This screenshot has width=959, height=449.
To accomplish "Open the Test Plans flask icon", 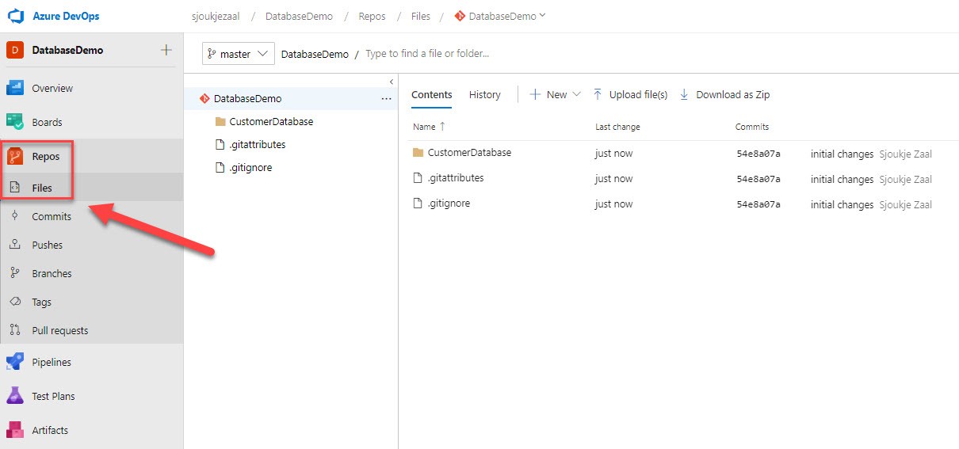I will pyautogui.click(x=15, y=396).
